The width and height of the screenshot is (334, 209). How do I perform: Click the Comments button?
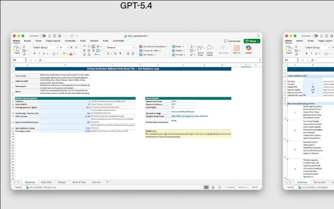coord(232,41)
